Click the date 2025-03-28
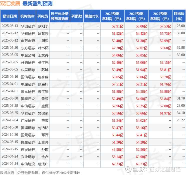The width and height of the screenshot is (186, 175). tap(10, 105)
